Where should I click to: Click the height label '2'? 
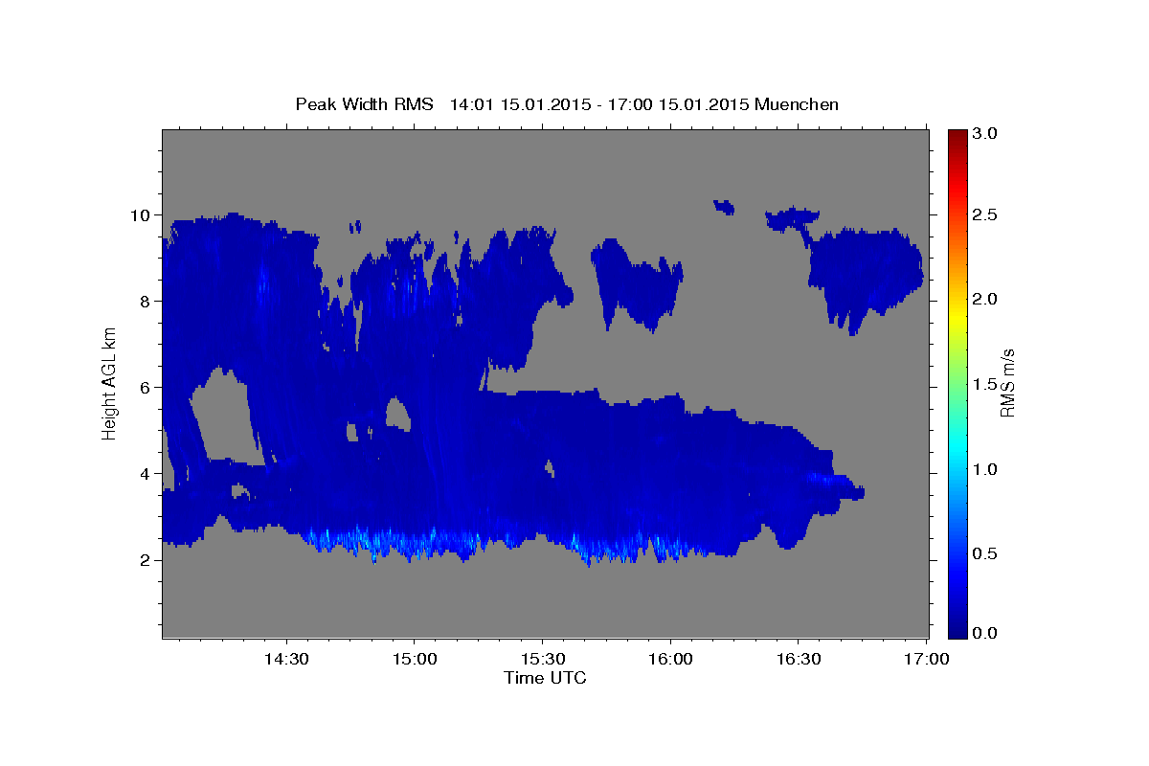pos(146,559)
